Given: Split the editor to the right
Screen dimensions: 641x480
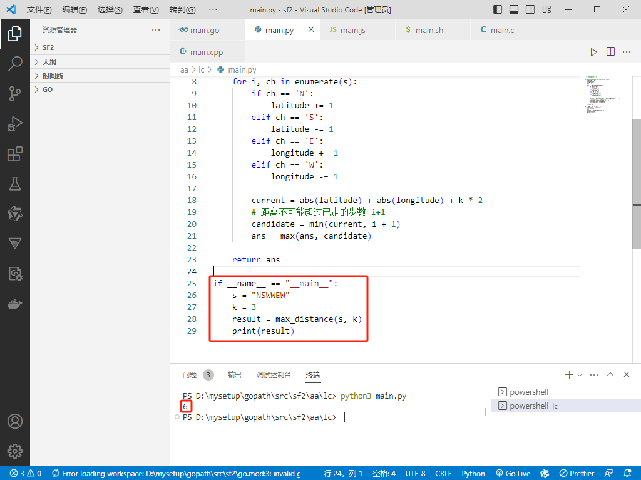Looking at the screenshot, I should 610,52.
